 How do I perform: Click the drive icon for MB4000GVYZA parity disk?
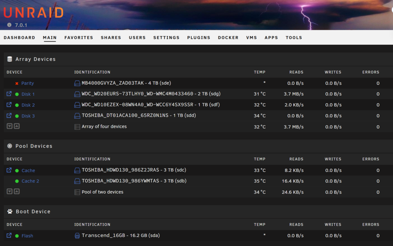[77, 83]
